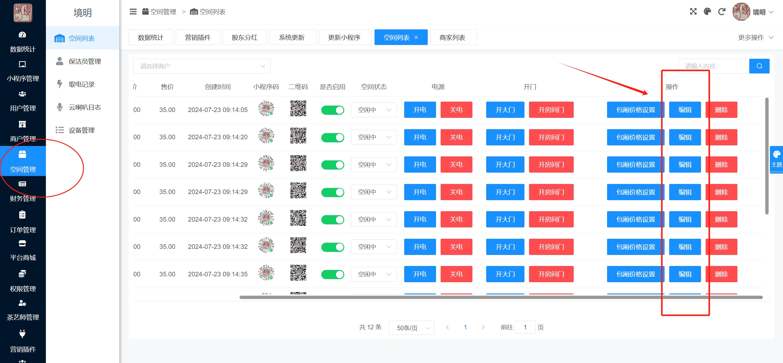Switch to the 商家列表 tab
The image size is (783, 363).
pyautogui.click(x=453, y=38)
